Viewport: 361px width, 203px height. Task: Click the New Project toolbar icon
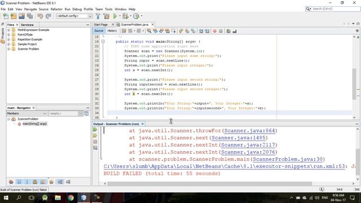coord(14,16)
